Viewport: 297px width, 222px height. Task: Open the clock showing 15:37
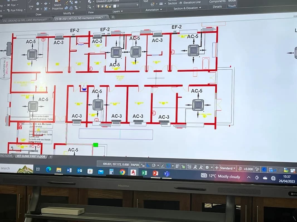tap(287, 179)
